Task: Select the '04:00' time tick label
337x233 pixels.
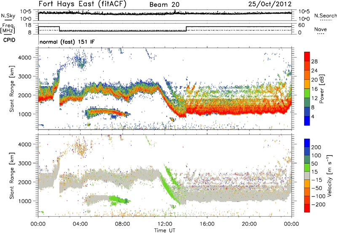Action: point(80,224)
